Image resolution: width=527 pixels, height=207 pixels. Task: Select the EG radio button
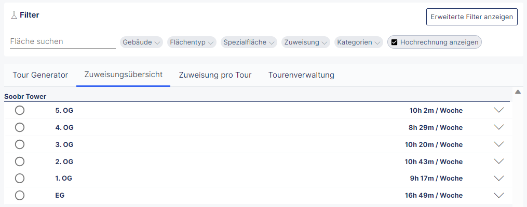[20, 196]
